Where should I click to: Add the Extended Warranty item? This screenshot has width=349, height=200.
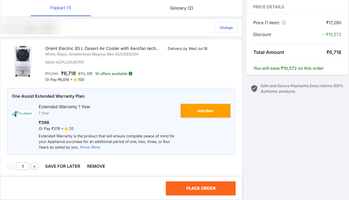205,111
